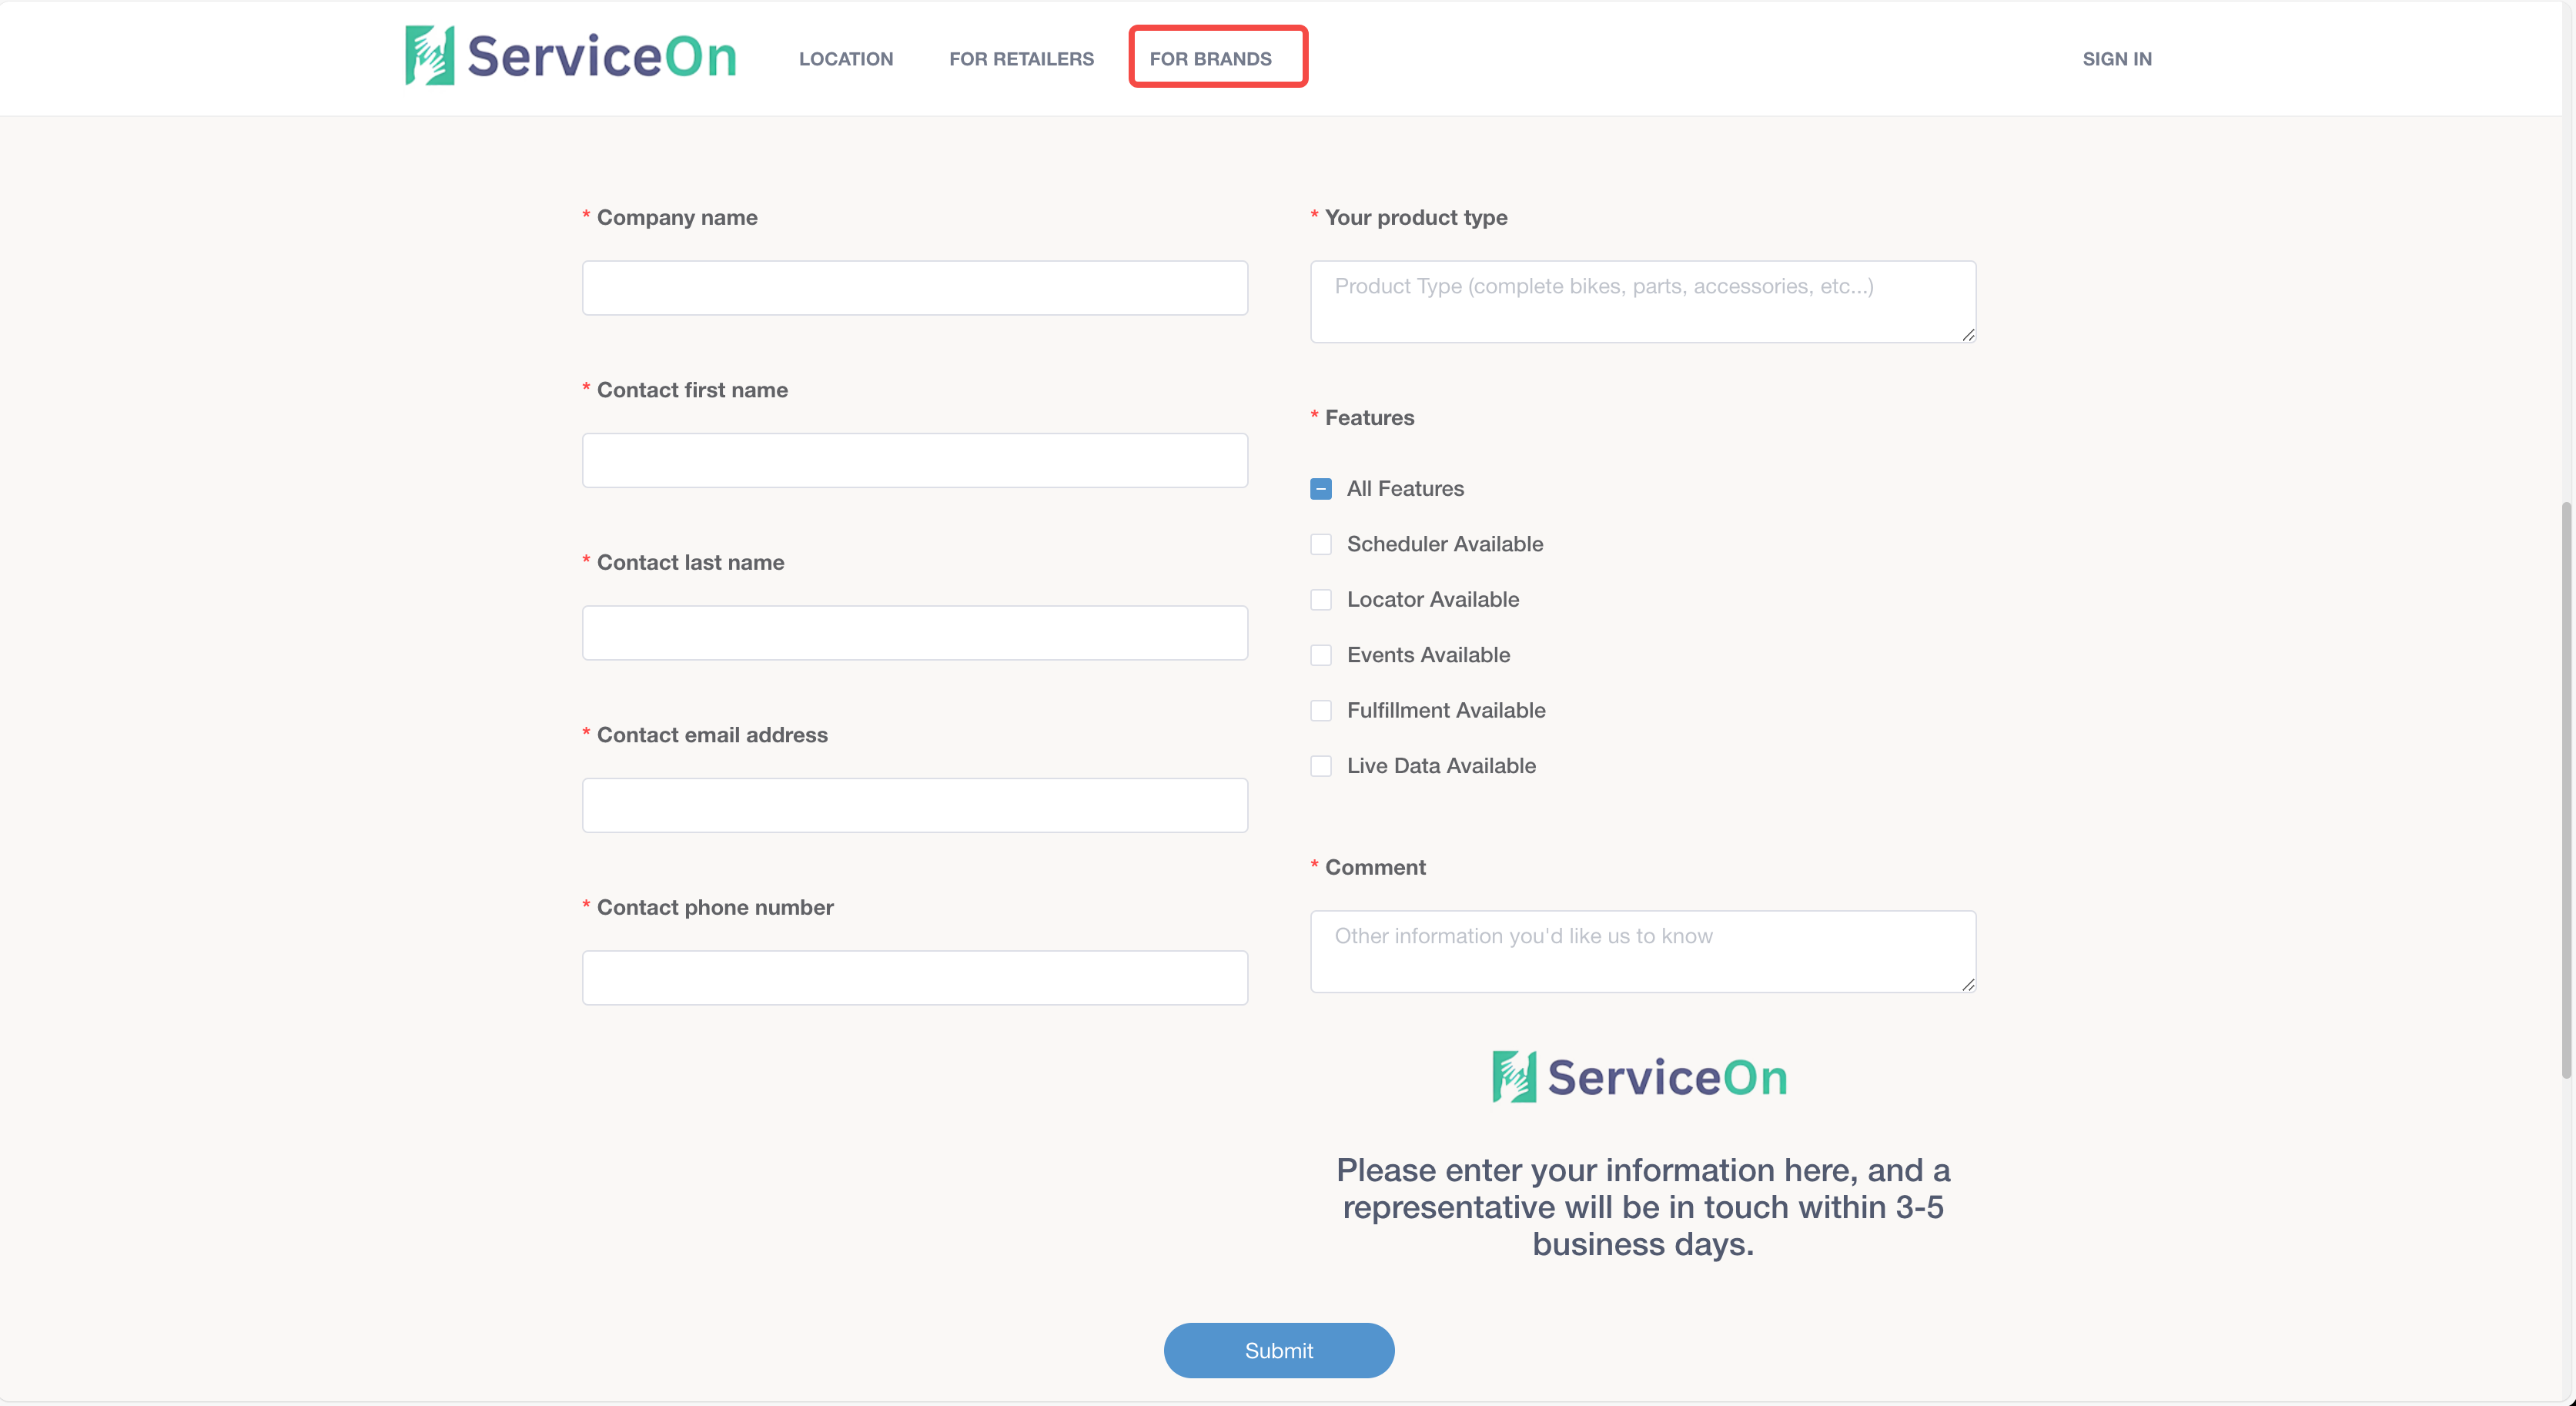The image size is (2576, 1406).
Task: Click the ServiceOn logo in header
Action: point(570,56)
